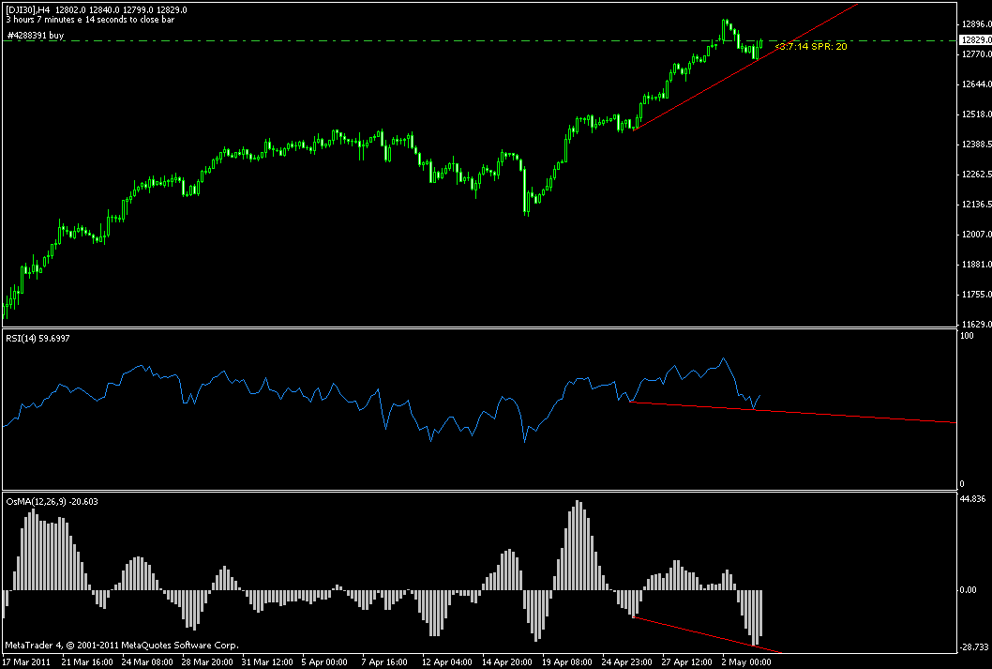This screenshot has height=669, width=992.
Task: Click the 12644.0 price axis label
Action: click(x=975, y=84)
